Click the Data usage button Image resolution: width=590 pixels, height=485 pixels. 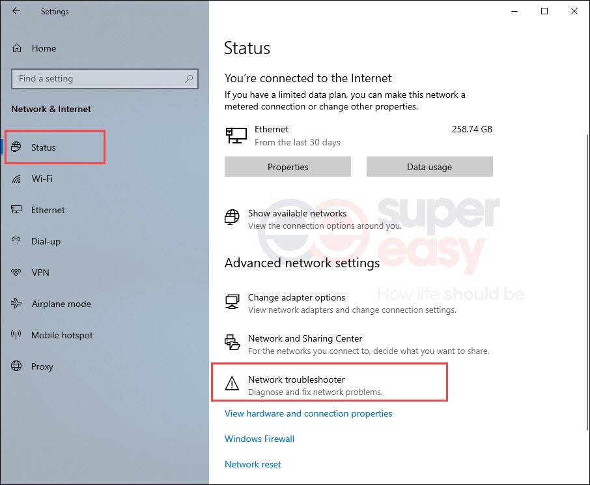(x=430, y=167)
